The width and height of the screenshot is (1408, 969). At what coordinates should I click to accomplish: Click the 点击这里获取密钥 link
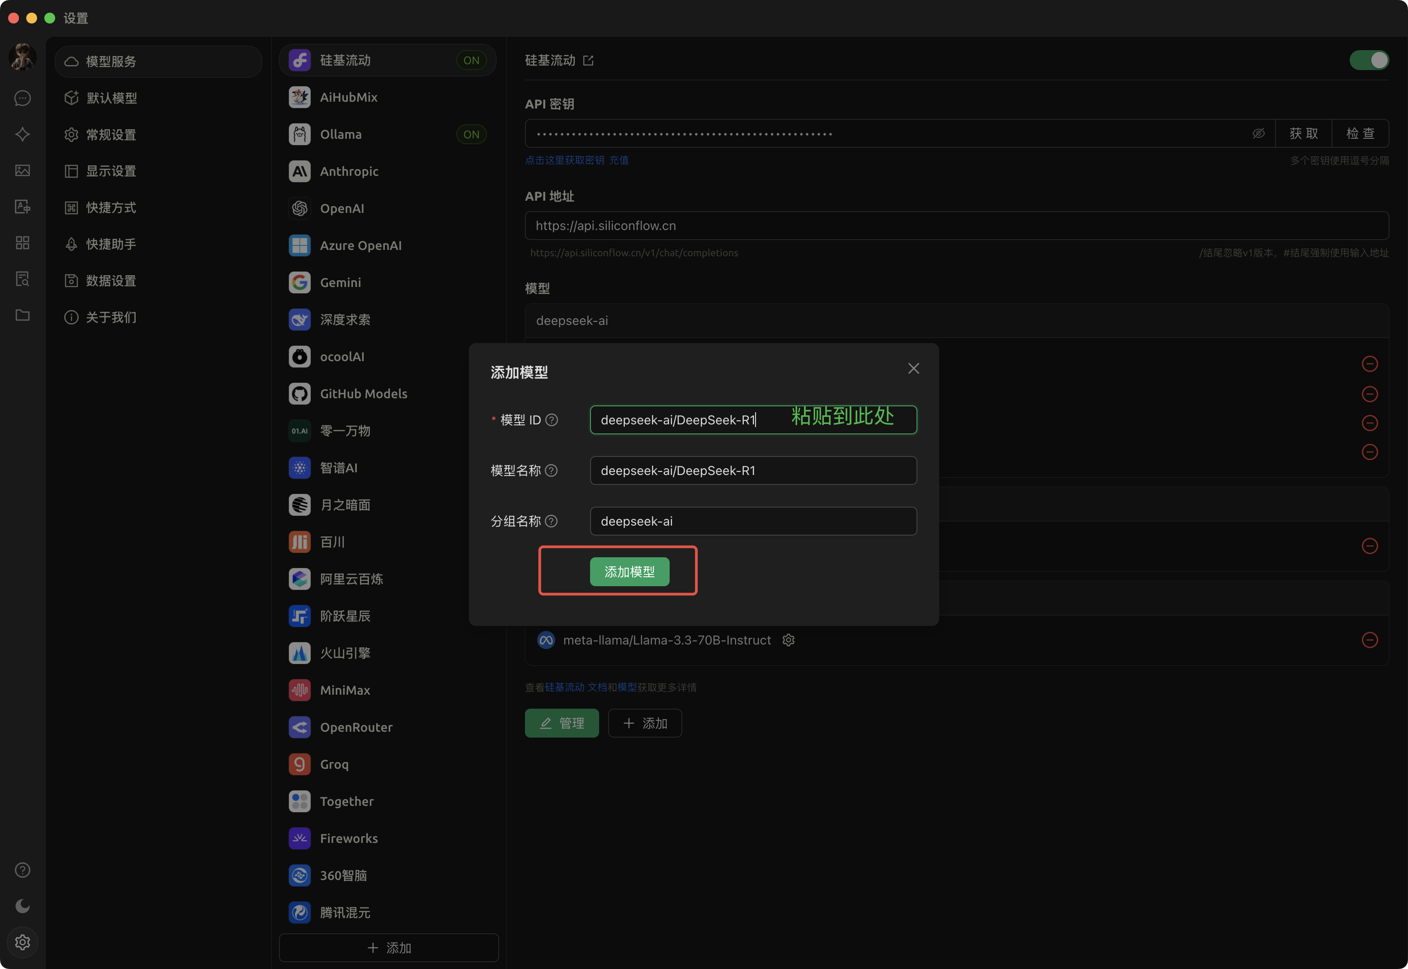pos(564,160)
